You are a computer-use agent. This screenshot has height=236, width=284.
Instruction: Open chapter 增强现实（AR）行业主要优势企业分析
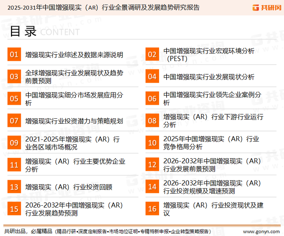(x=75, y=165)
